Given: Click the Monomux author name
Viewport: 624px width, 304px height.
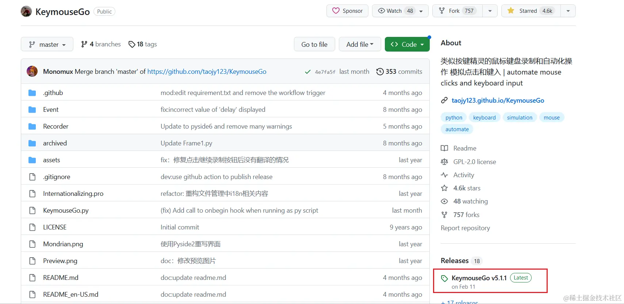Looking at the screenshot, I should click(x=58, y=72).
